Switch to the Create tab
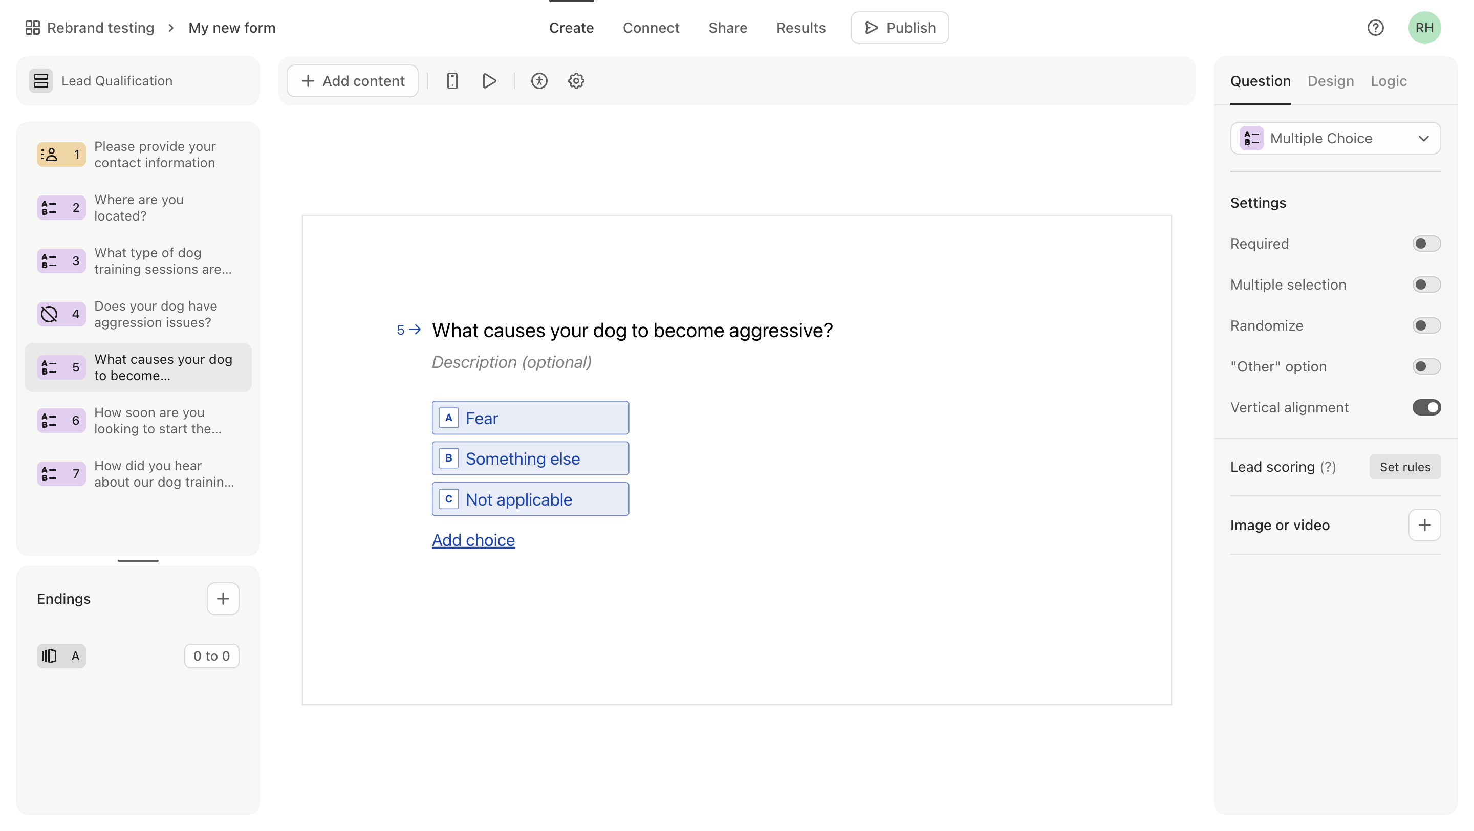Image resolution: width=1474 pixels, height=831 pixels. 571,28
